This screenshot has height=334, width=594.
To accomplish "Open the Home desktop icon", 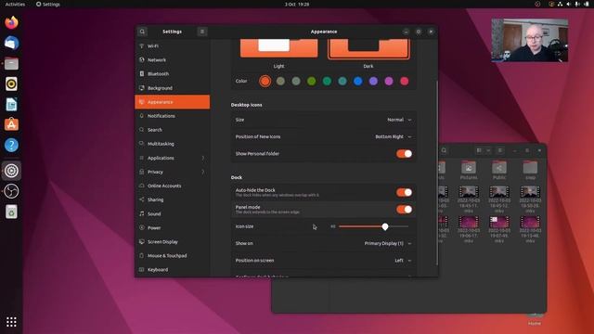I will point(535,319).
